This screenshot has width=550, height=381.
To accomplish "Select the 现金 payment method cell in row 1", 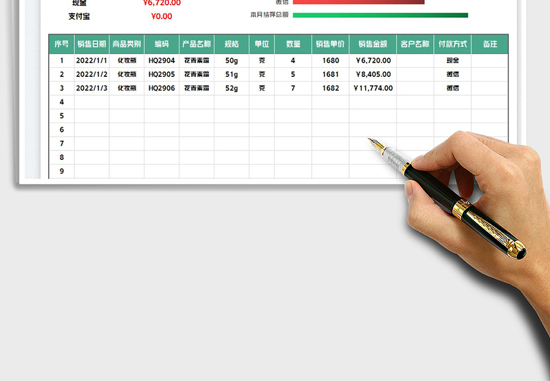I will pyautogui.click(x=452, y=60).
